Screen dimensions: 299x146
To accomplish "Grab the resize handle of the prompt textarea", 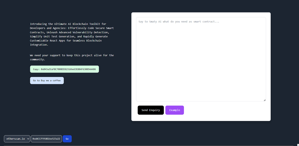I will [x=265, y=100].
